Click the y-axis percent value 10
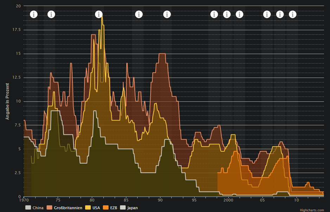 pos(18,101)
